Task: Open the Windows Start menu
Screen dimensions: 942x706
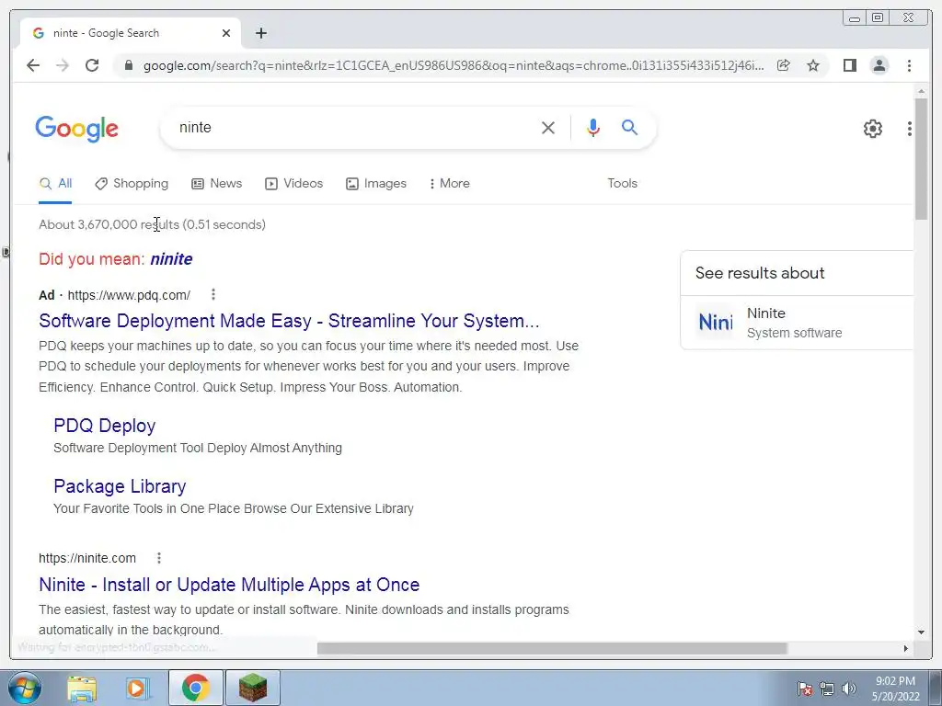Action: (x=24, y=688)
